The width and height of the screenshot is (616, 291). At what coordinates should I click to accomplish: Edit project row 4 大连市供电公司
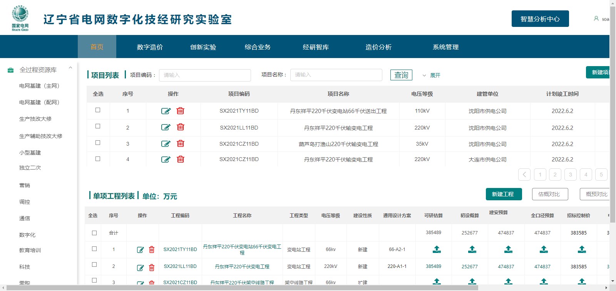(x=166, y=160)
